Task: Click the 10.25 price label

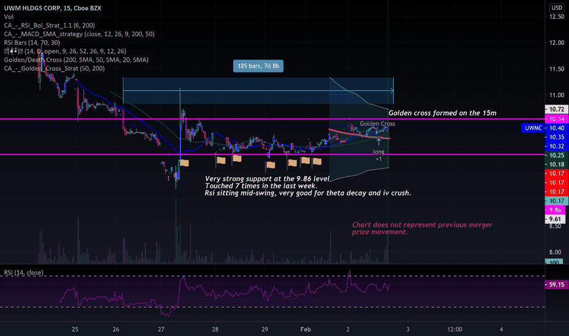Action: pyautogui.click(x=557, y=155)
